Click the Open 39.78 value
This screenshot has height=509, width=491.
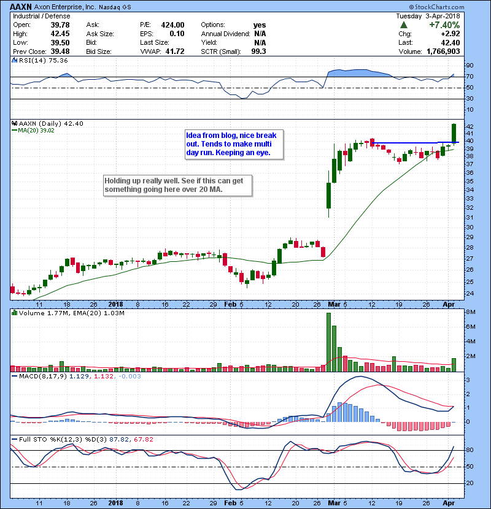(60, 25)
